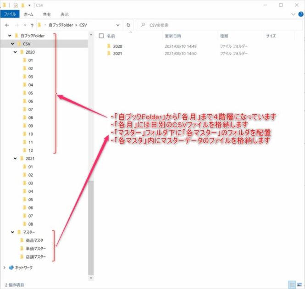
Task: Click 2021/08/10 14:49 date cell
Action: click(181, 46)
